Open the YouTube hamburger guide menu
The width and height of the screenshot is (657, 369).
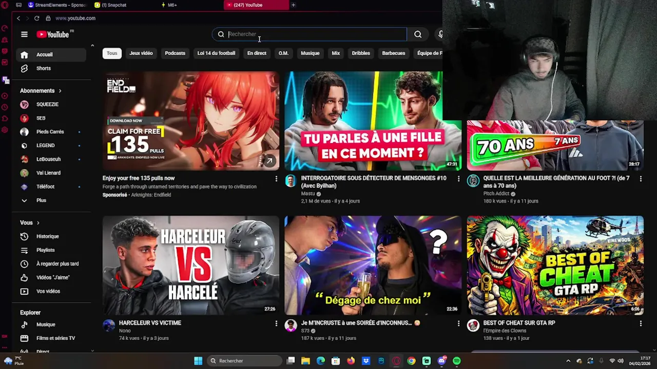24,34
